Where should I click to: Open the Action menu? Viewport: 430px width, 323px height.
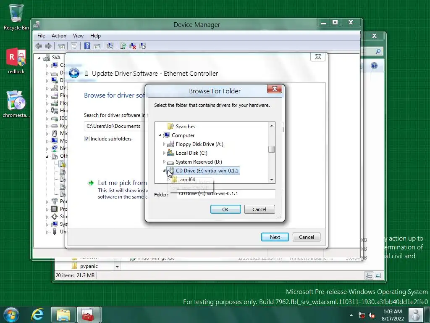click(59, 36)
